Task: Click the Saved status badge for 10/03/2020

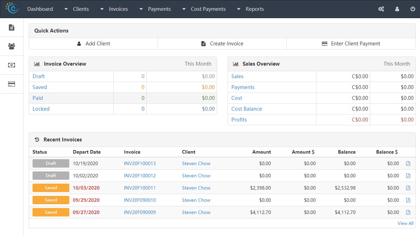Action: point(51,188)
